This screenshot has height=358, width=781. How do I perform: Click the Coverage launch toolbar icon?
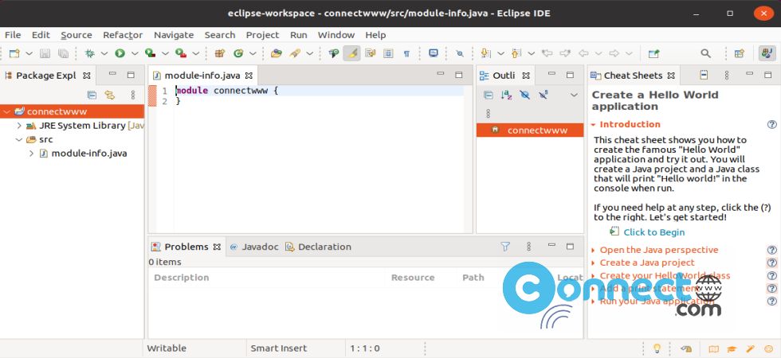coord(151,53)
